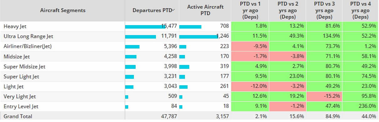379x122 pixels.
Task: Click the Active Aircraft PTD column header
Action: (205, 10)
